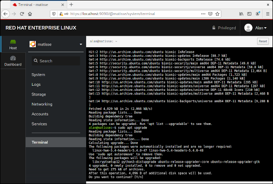273x184 pixels.
Task: Open the browser library icon
Action: tap(235, 15)
